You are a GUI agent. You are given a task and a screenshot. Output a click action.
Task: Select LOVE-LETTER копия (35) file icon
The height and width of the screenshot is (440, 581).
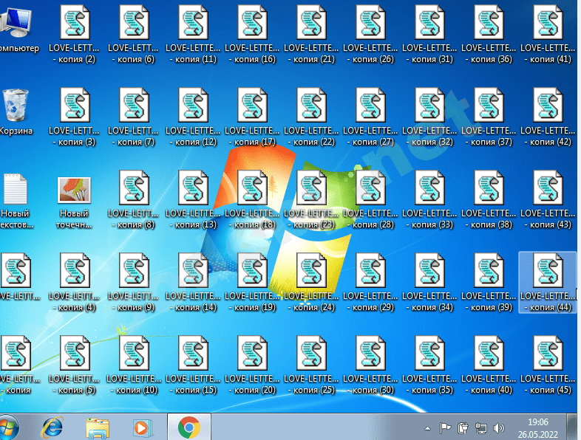click(x=429, y=354)
